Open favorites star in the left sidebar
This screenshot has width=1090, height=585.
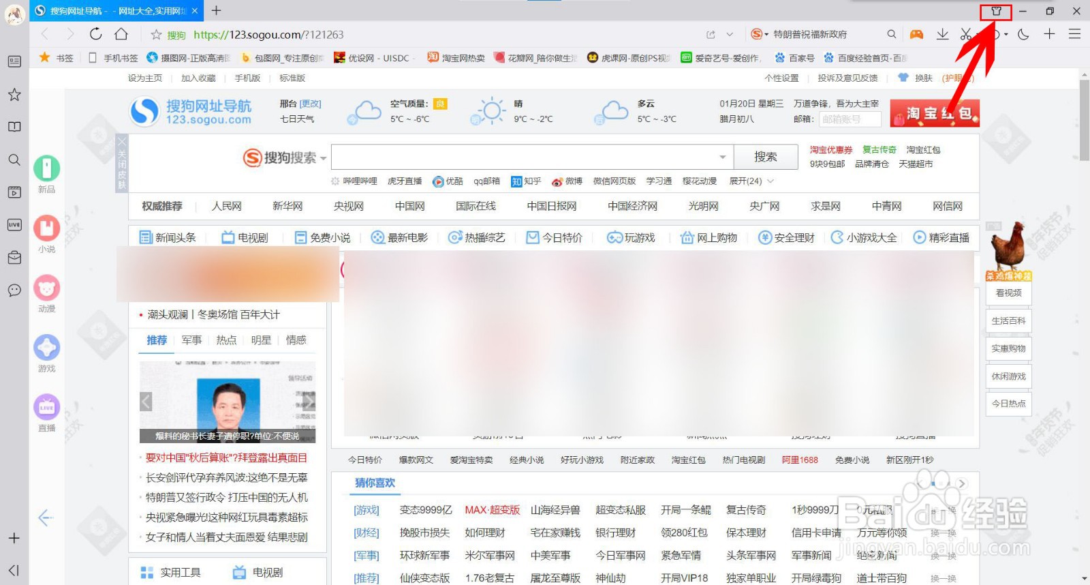click(14, 95)
